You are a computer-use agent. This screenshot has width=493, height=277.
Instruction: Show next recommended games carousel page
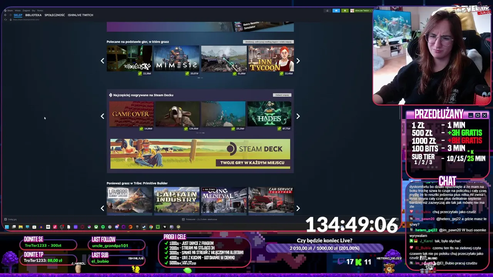click(298, 61)
